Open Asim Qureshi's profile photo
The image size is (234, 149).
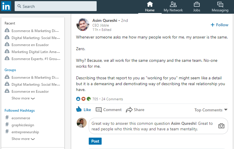coord(83,24)
